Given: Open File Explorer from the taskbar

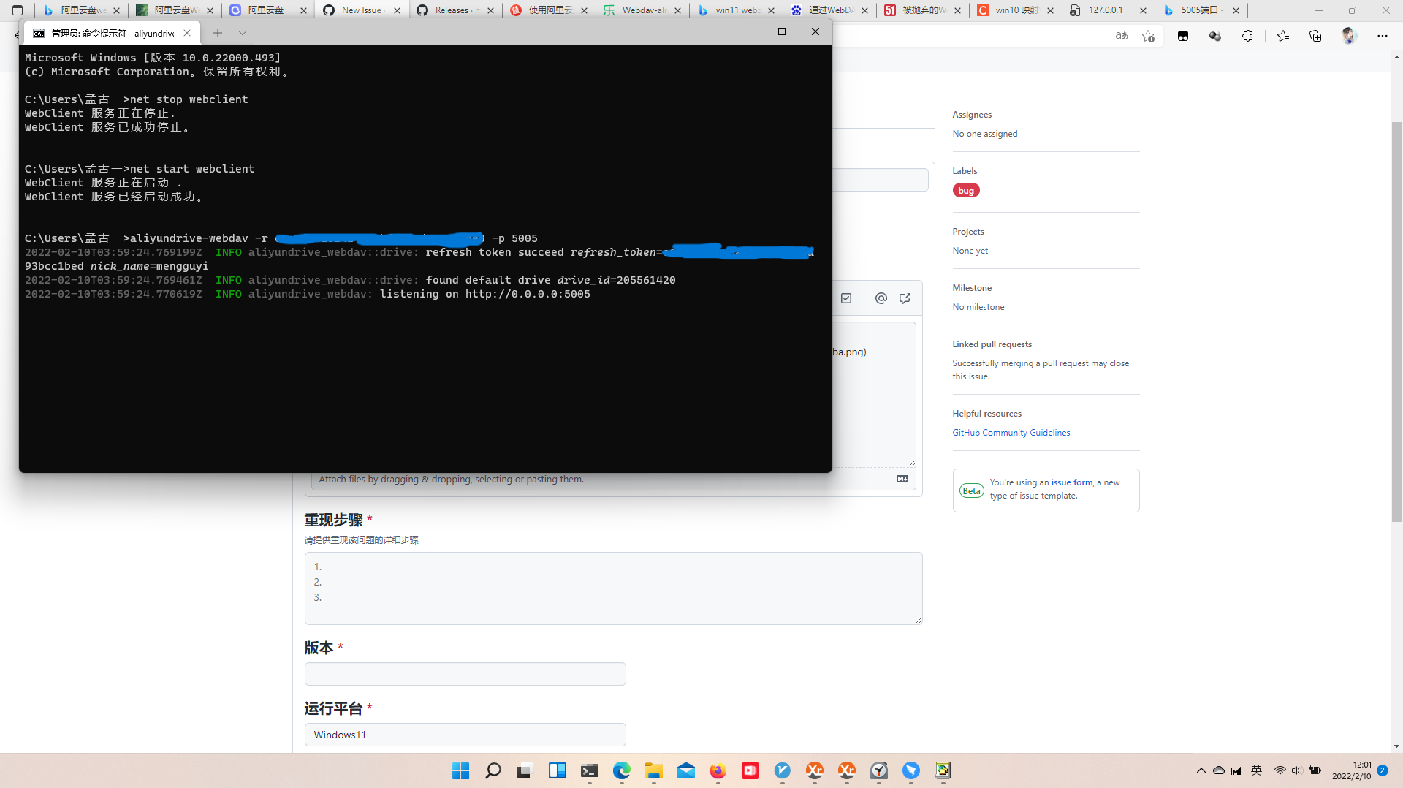Looking at the screenshot, I should click(x=654, y=771).
